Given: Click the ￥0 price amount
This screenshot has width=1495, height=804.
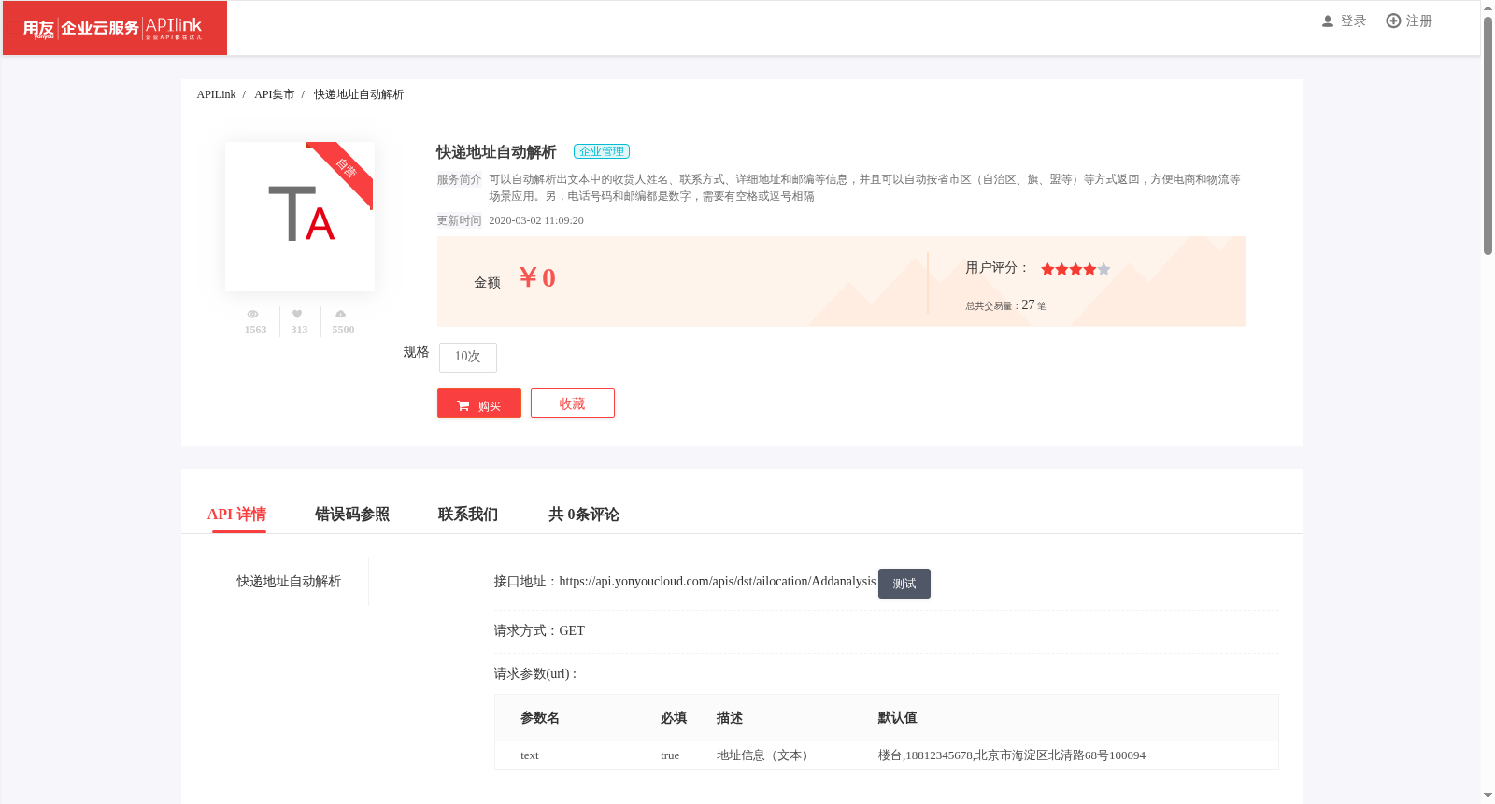Looking at the screenshot, I should [537, 278].
